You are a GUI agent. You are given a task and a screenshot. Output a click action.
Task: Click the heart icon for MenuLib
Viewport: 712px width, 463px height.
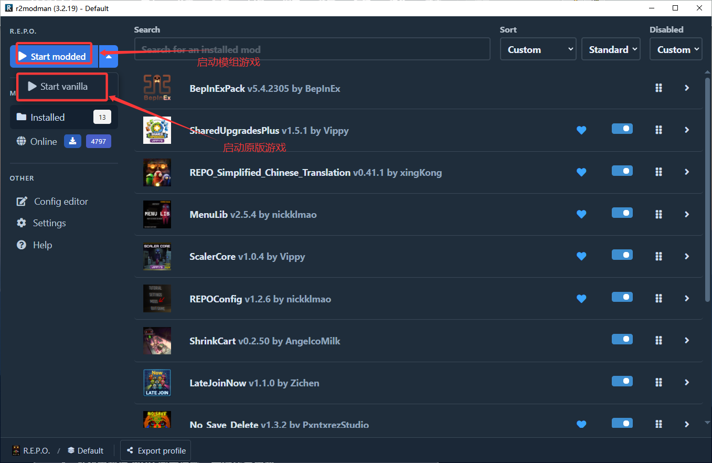[x=581, y=214]
